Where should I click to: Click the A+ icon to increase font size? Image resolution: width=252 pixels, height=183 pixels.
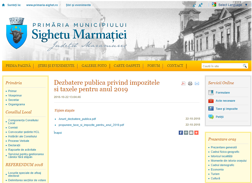(x=200, y=5)
